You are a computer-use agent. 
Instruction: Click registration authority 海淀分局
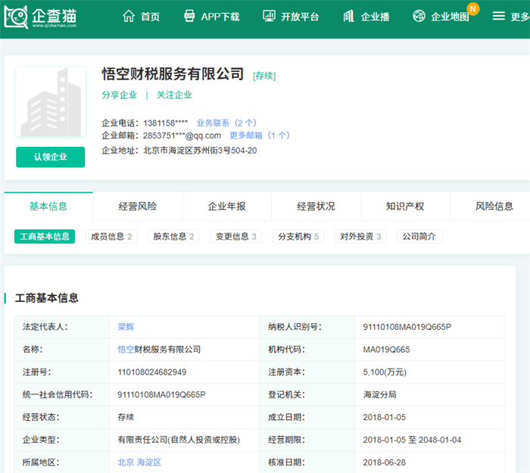(379, 394)
